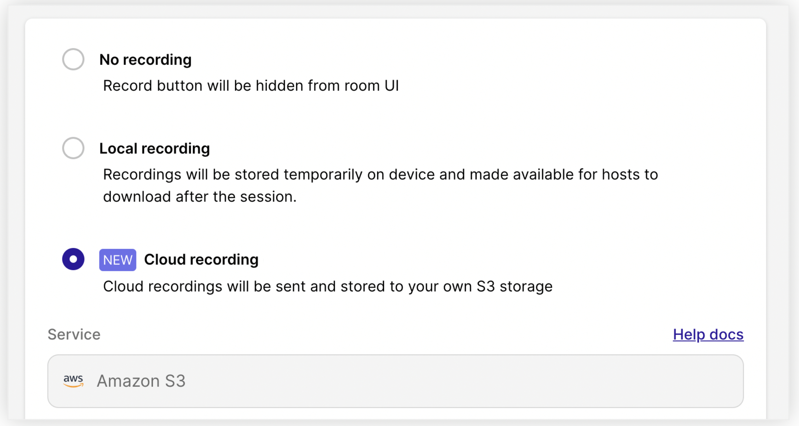Select the No recording radio button
Screen dimensions: 799x426
[73, 59]
